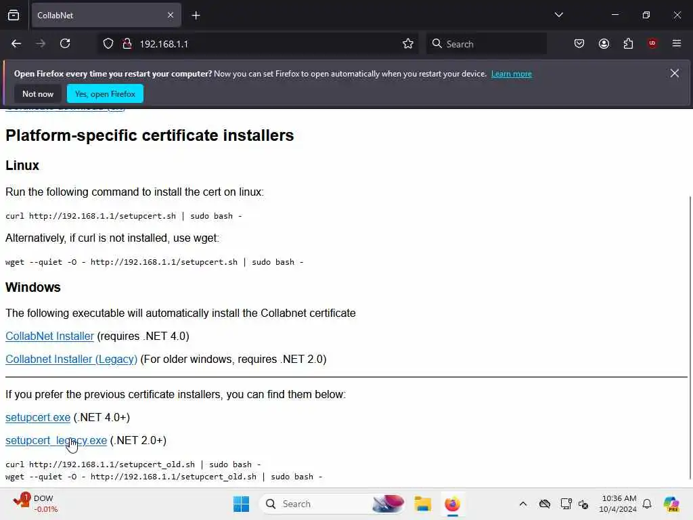Viewport: 693px width, 520px height.
Task: Open clock showing 10:36 AM
Action: coord(619,504)
